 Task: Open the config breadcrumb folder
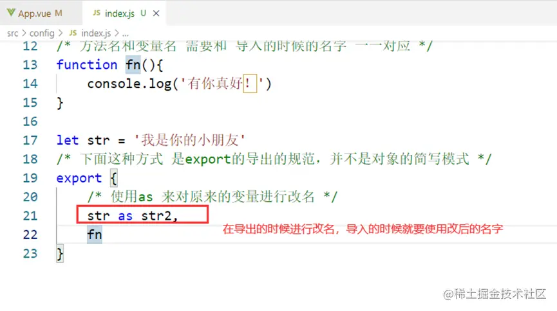point(42,33)
